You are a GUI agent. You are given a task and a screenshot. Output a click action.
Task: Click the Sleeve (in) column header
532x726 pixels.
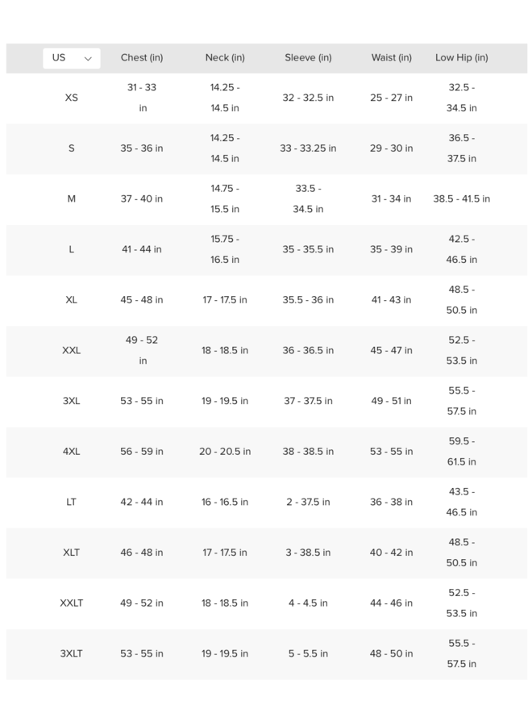(308, 58)
